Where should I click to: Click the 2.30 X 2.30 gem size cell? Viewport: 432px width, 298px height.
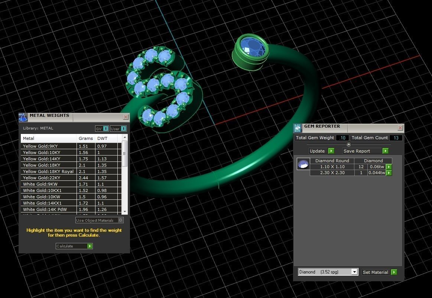(332, 173)
